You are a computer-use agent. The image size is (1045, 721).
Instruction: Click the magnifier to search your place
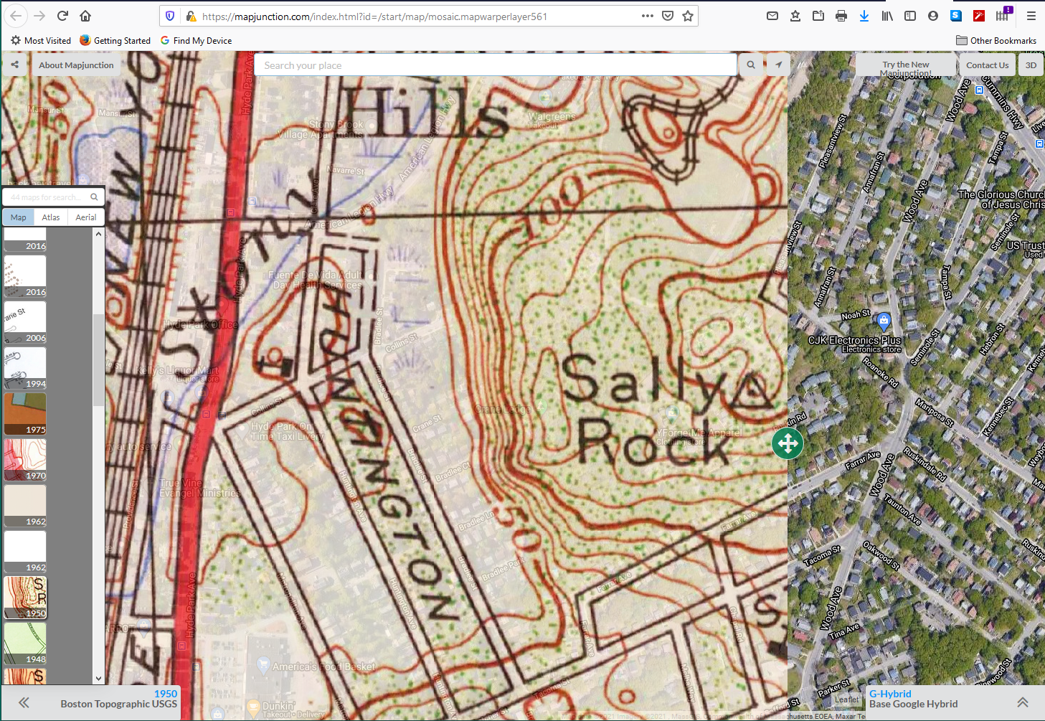point(750,65)
